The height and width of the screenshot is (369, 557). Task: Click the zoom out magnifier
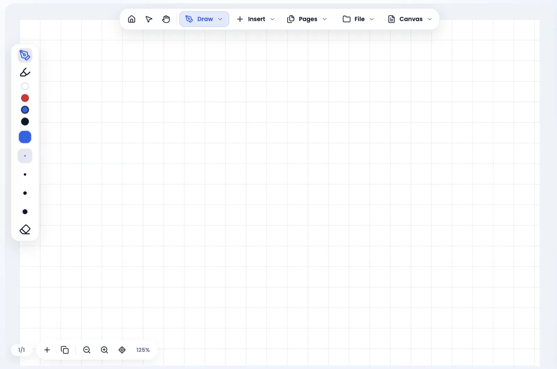click(x=87, y=350)
